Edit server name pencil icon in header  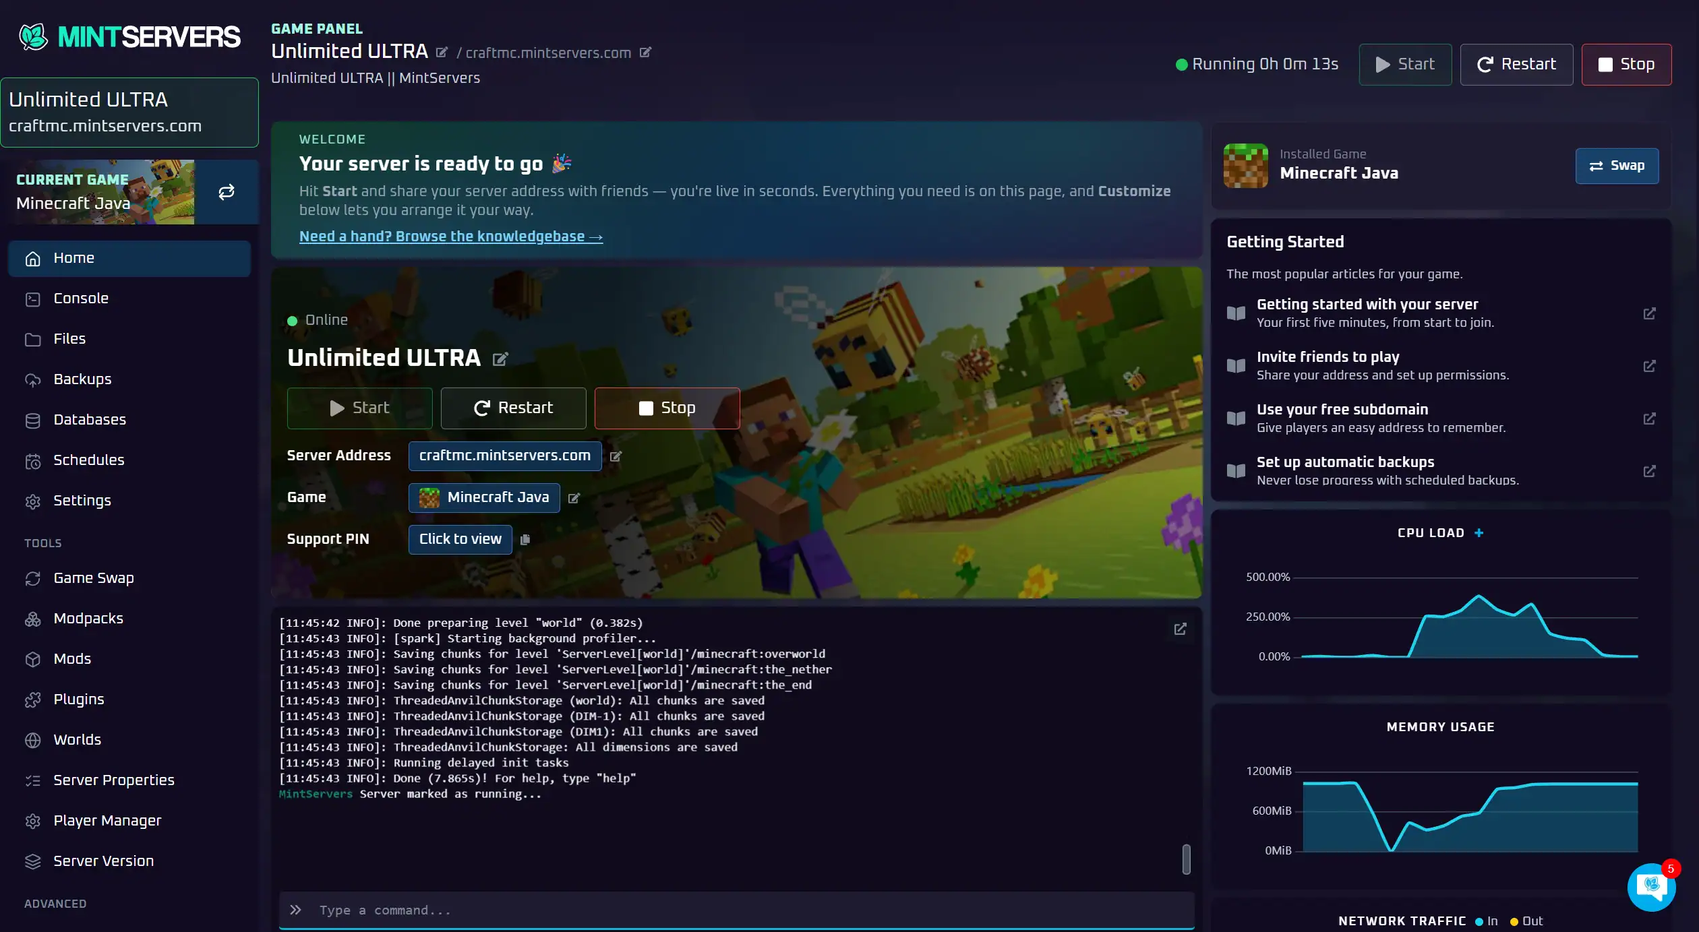(442, 52)
